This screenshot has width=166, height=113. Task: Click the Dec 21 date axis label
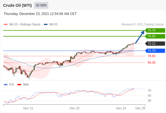click(28, 108)
